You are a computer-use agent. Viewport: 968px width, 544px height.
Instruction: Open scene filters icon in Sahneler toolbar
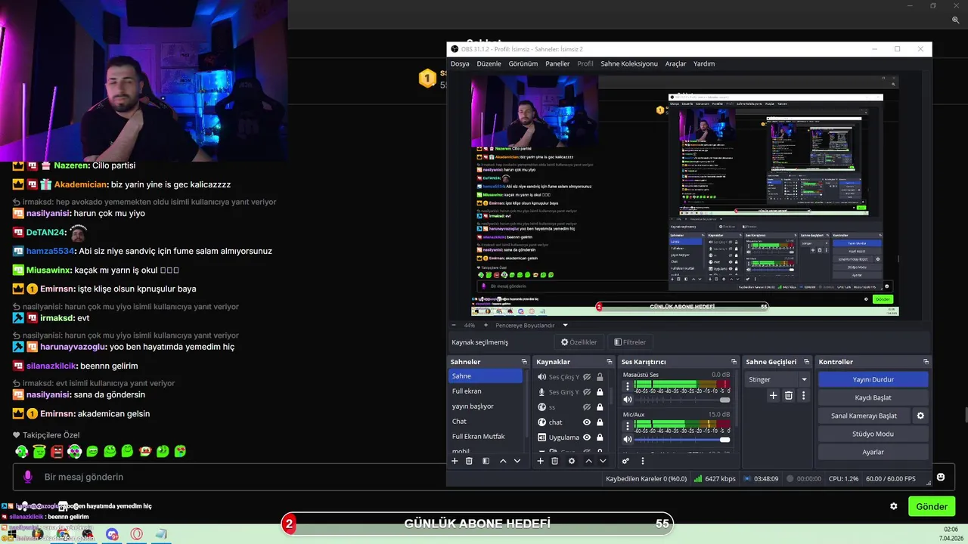pos(486,461)
